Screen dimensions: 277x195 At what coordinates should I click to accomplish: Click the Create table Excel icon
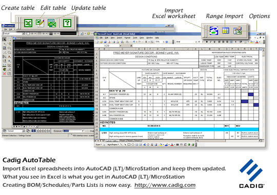(x=28, y=23)
